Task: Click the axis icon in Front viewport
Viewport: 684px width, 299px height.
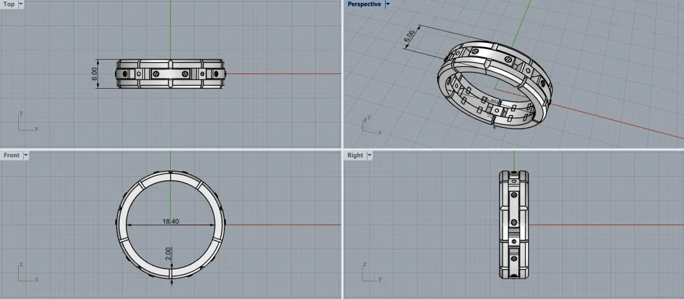Action: coord(27,273)
